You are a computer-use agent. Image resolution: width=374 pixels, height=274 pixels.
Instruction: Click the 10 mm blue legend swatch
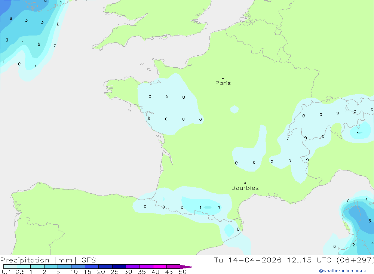(x=78, y=267)
